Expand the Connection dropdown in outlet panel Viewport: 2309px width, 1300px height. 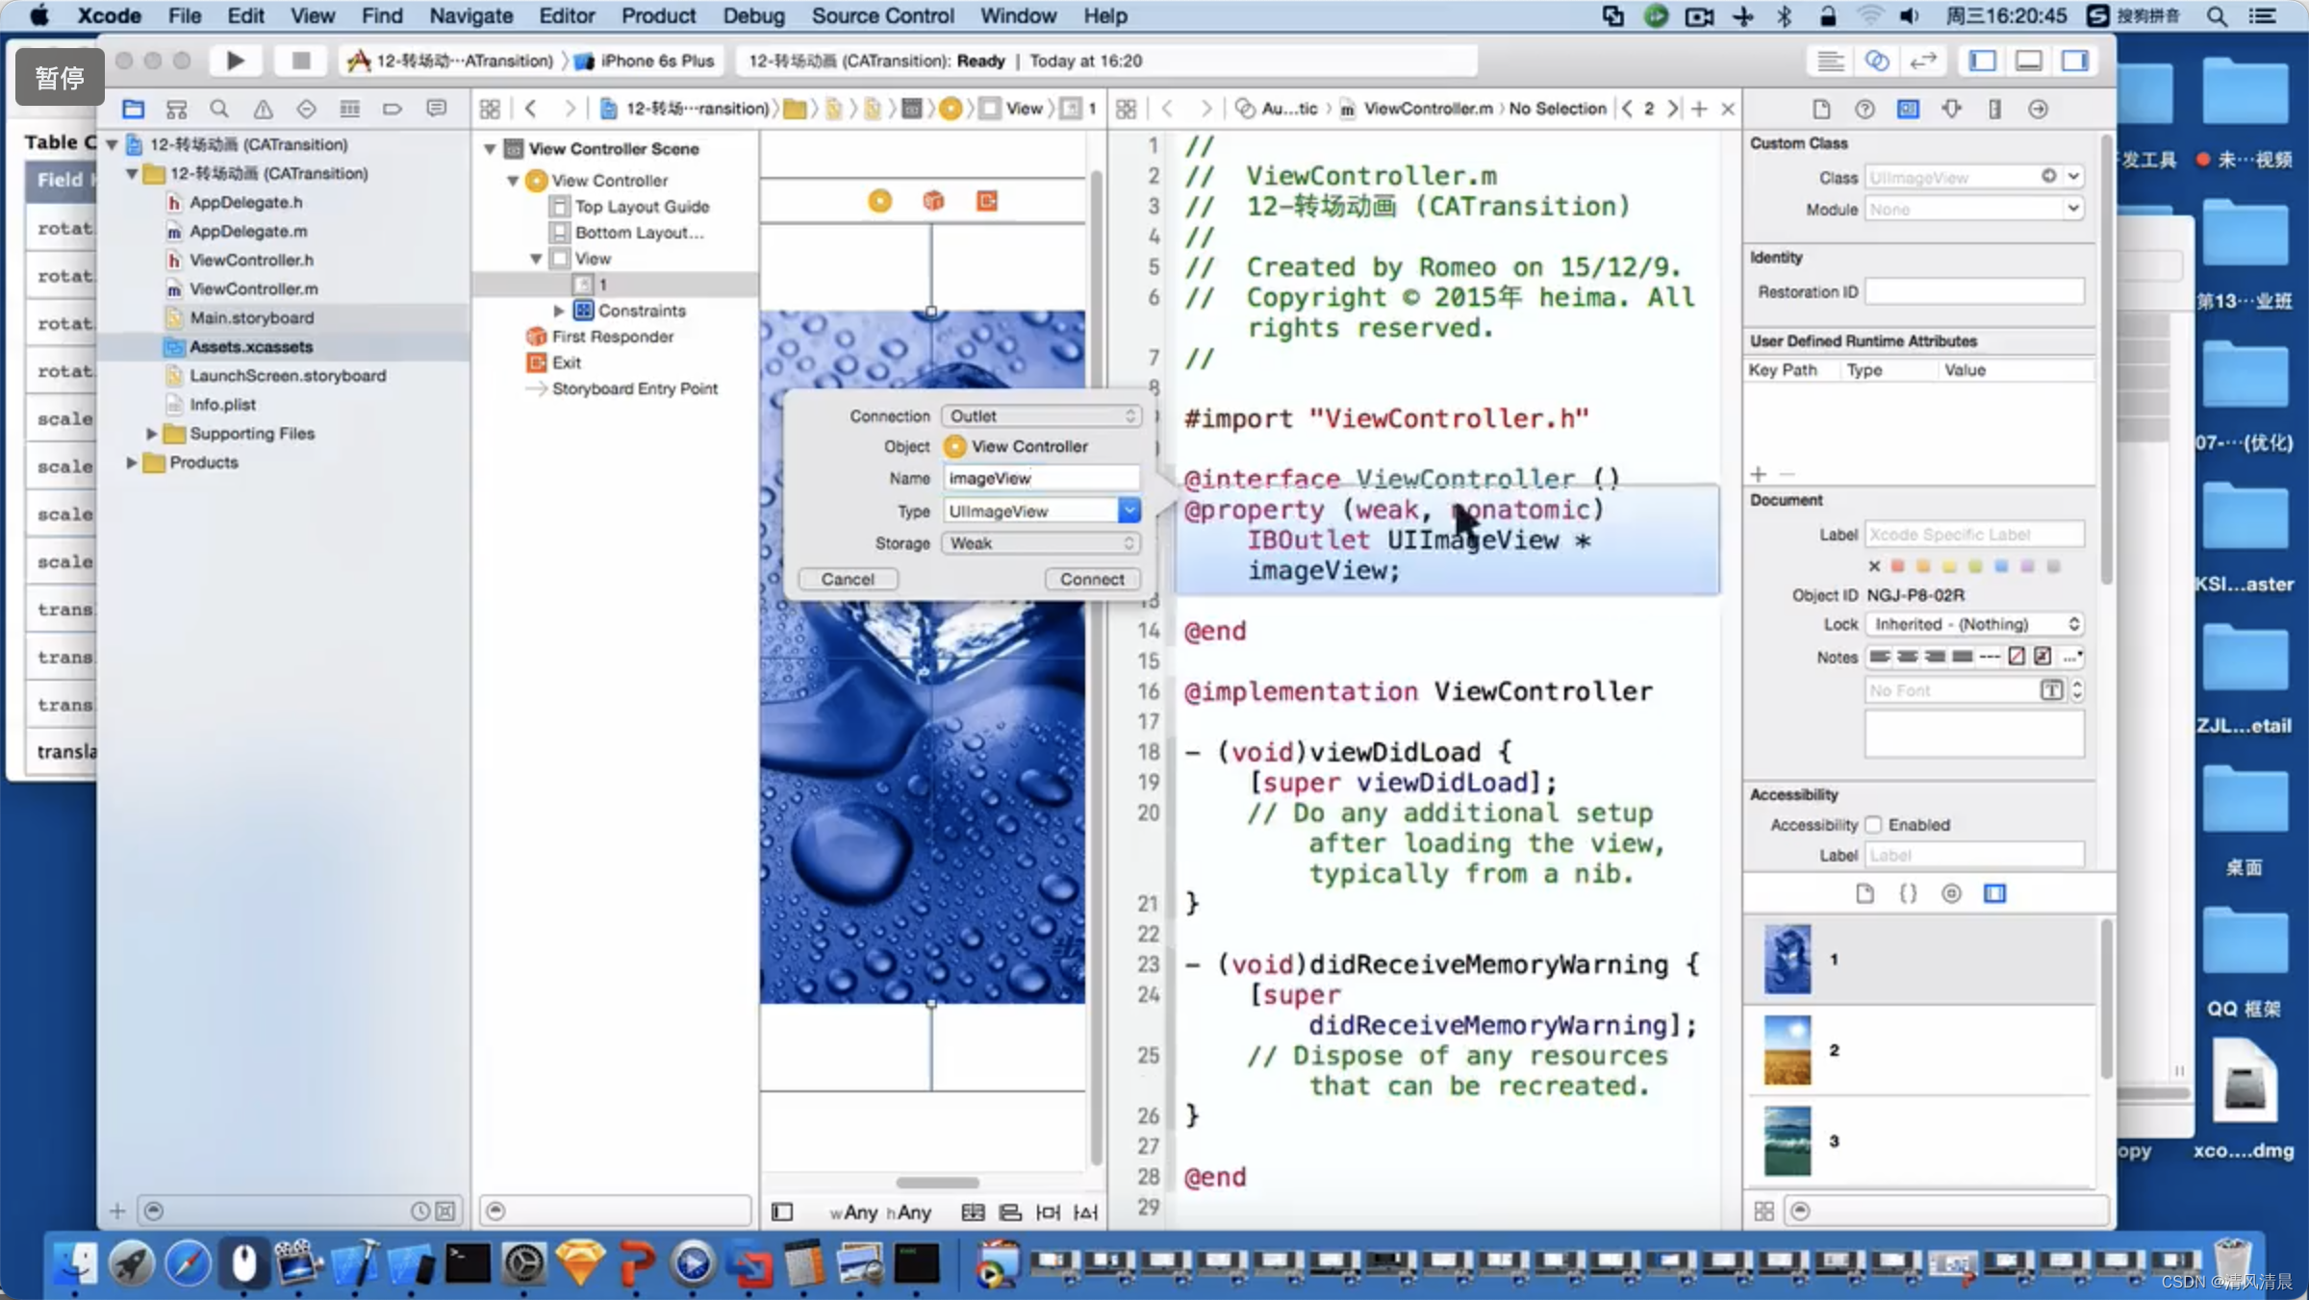click(x=1128, y=415)
